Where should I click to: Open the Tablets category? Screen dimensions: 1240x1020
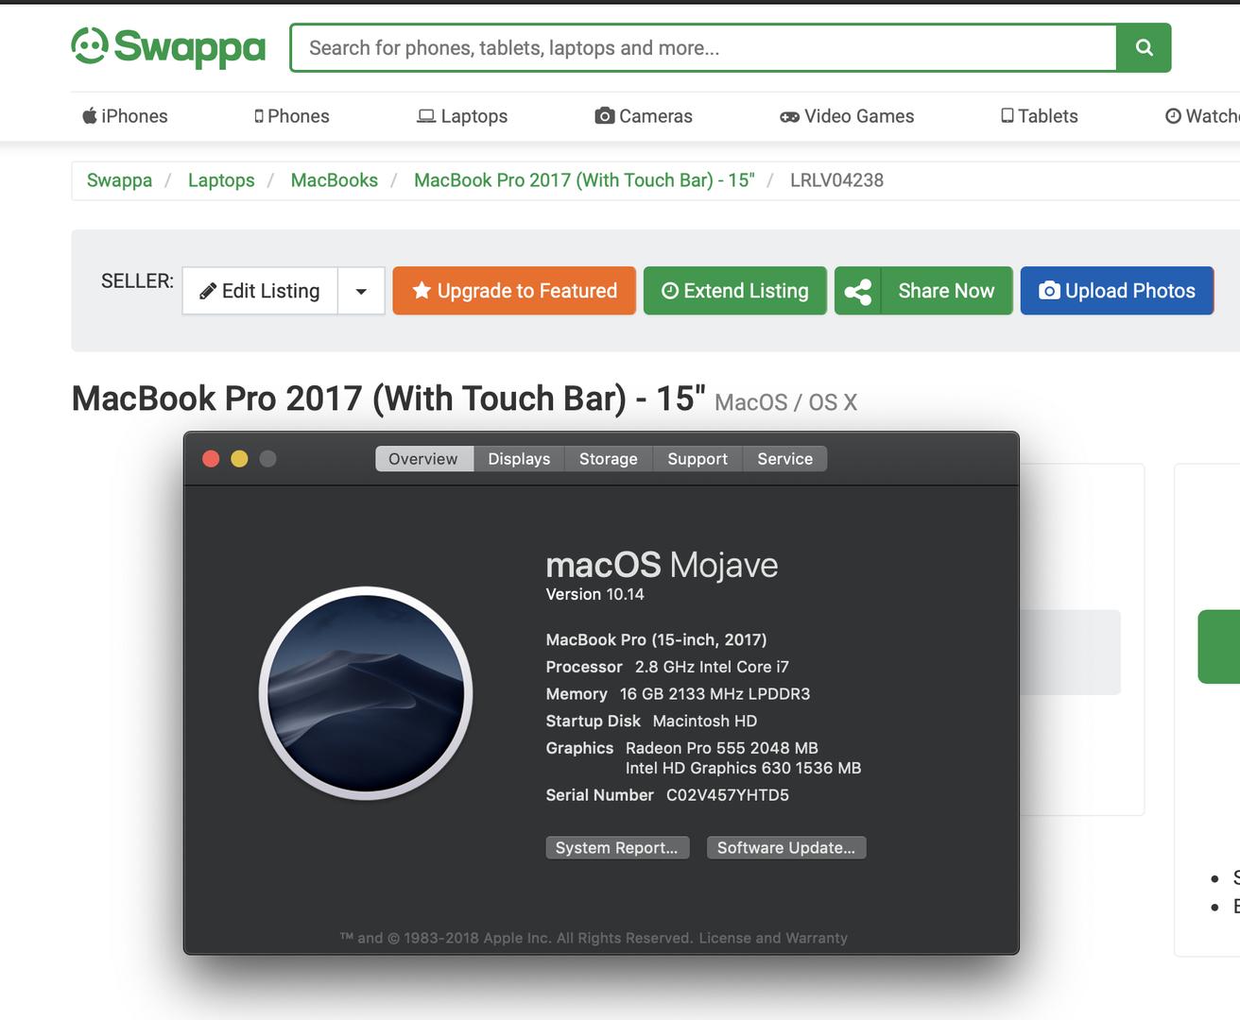(1040, 116)
